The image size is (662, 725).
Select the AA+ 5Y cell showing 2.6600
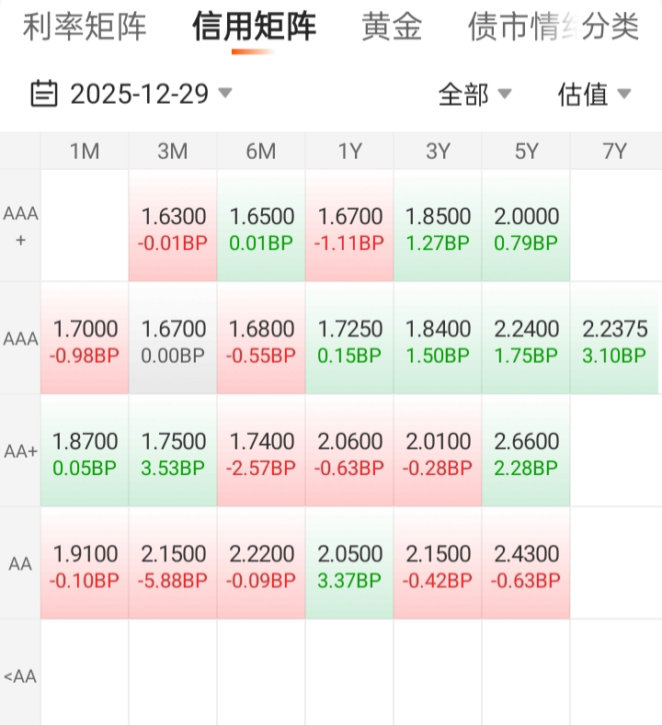coord(526,452)
